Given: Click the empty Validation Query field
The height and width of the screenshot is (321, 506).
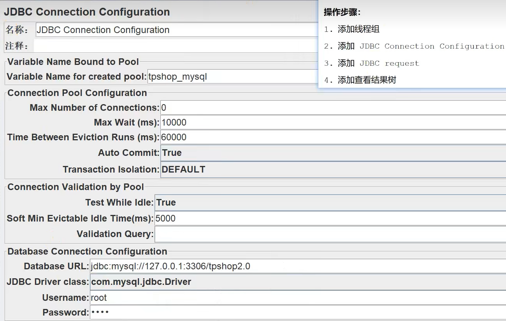Looking at the screenshot, I should click(x=272, y=234).
